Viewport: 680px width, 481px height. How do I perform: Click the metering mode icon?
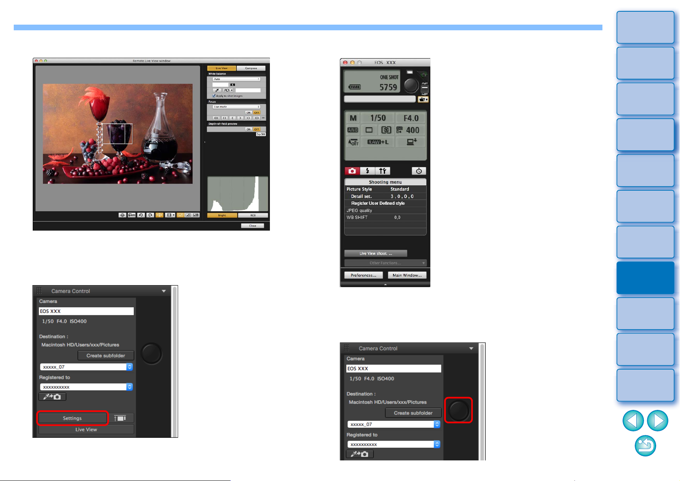point(386,130)
